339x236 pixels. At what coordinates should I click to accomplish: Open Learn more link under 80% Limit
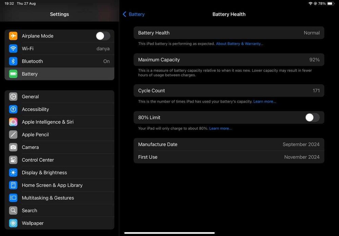(221, 128)
